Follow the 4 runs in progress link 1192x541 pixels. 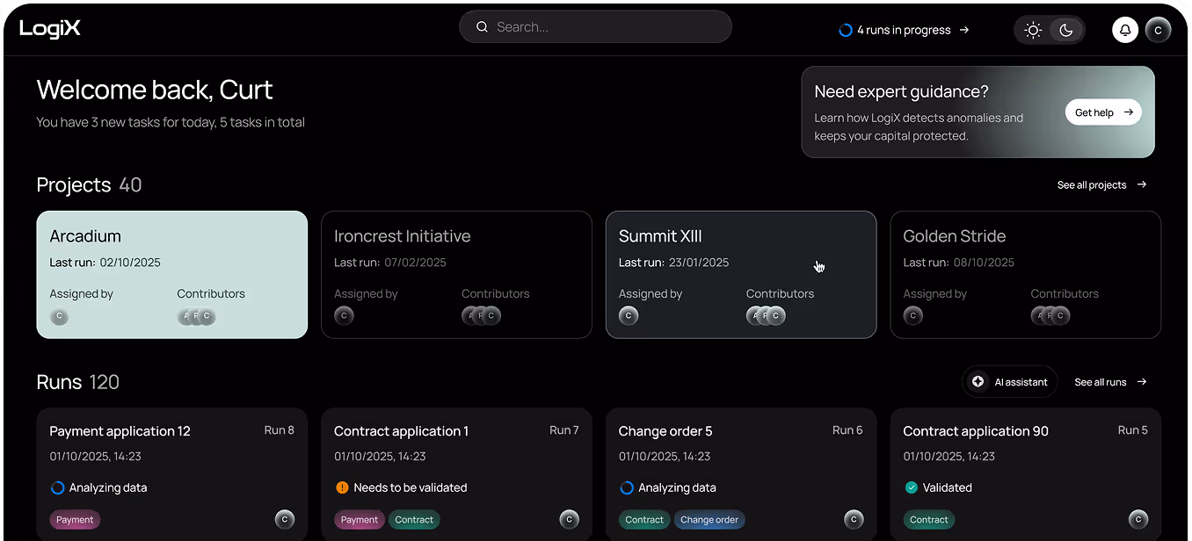click(904, 29)
